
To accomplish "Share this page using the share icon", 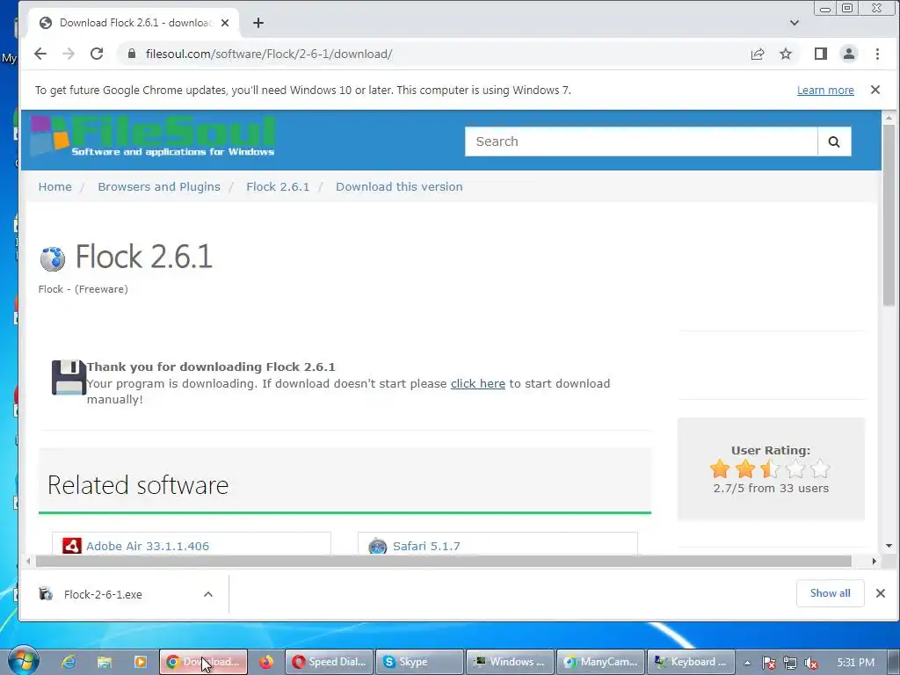I will [758, 54].
